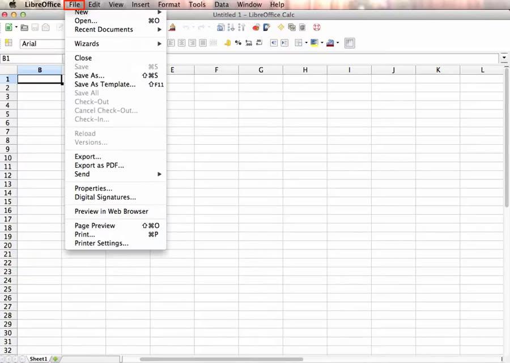510x363 pixels.
Task: Select the Clone Formatting paintbrush icon
Action: coord(172,28)
